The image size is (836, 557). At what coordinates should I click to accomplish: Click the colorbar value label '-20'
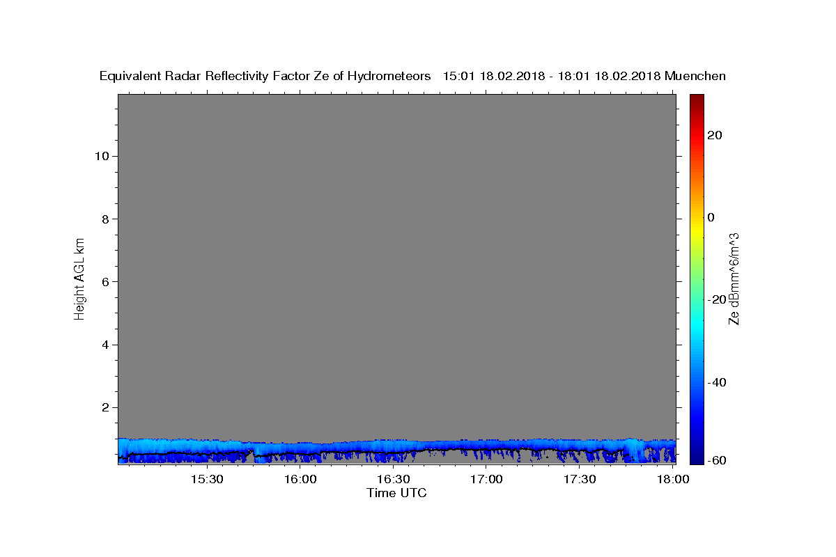pos(715,299)
